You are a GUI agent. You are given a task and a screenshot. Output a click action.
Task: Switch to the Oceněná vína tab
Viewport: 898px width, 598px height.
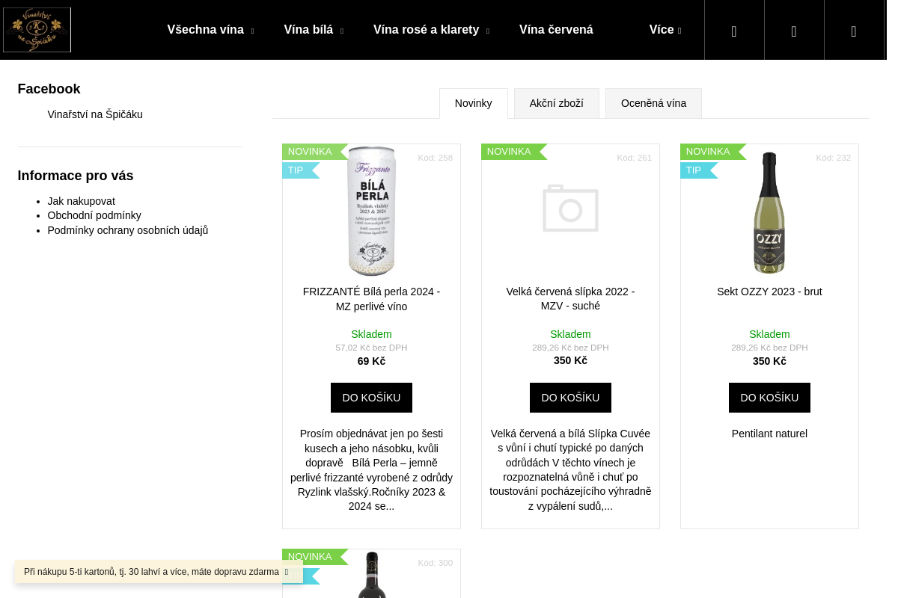653,103
